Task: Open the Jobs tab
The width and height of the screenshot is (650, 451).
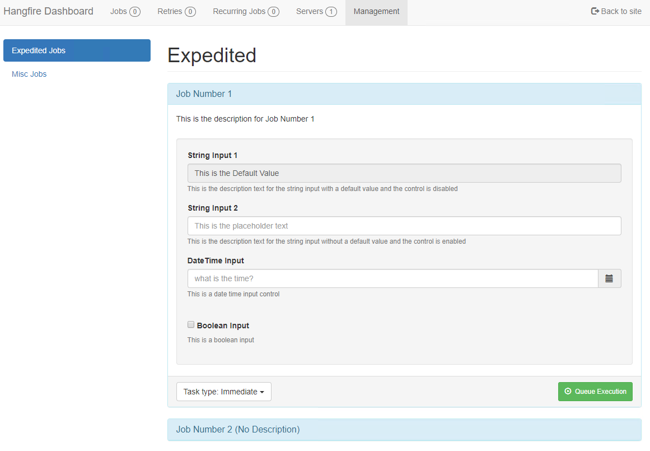Action: coord(125,12)
